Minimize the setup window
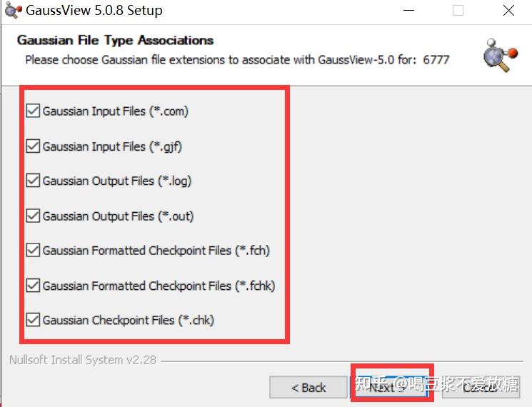 point(408,11)
